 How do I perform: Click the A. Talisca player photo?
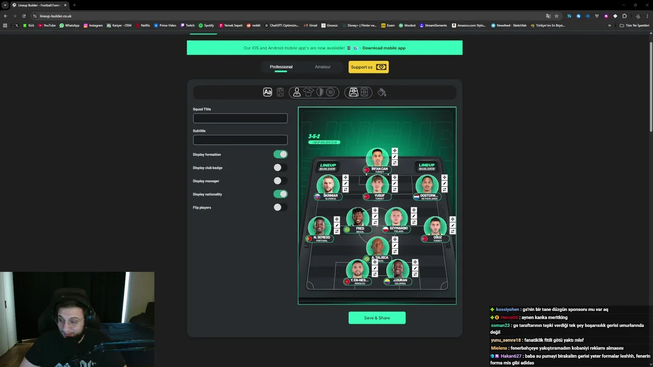378,246
